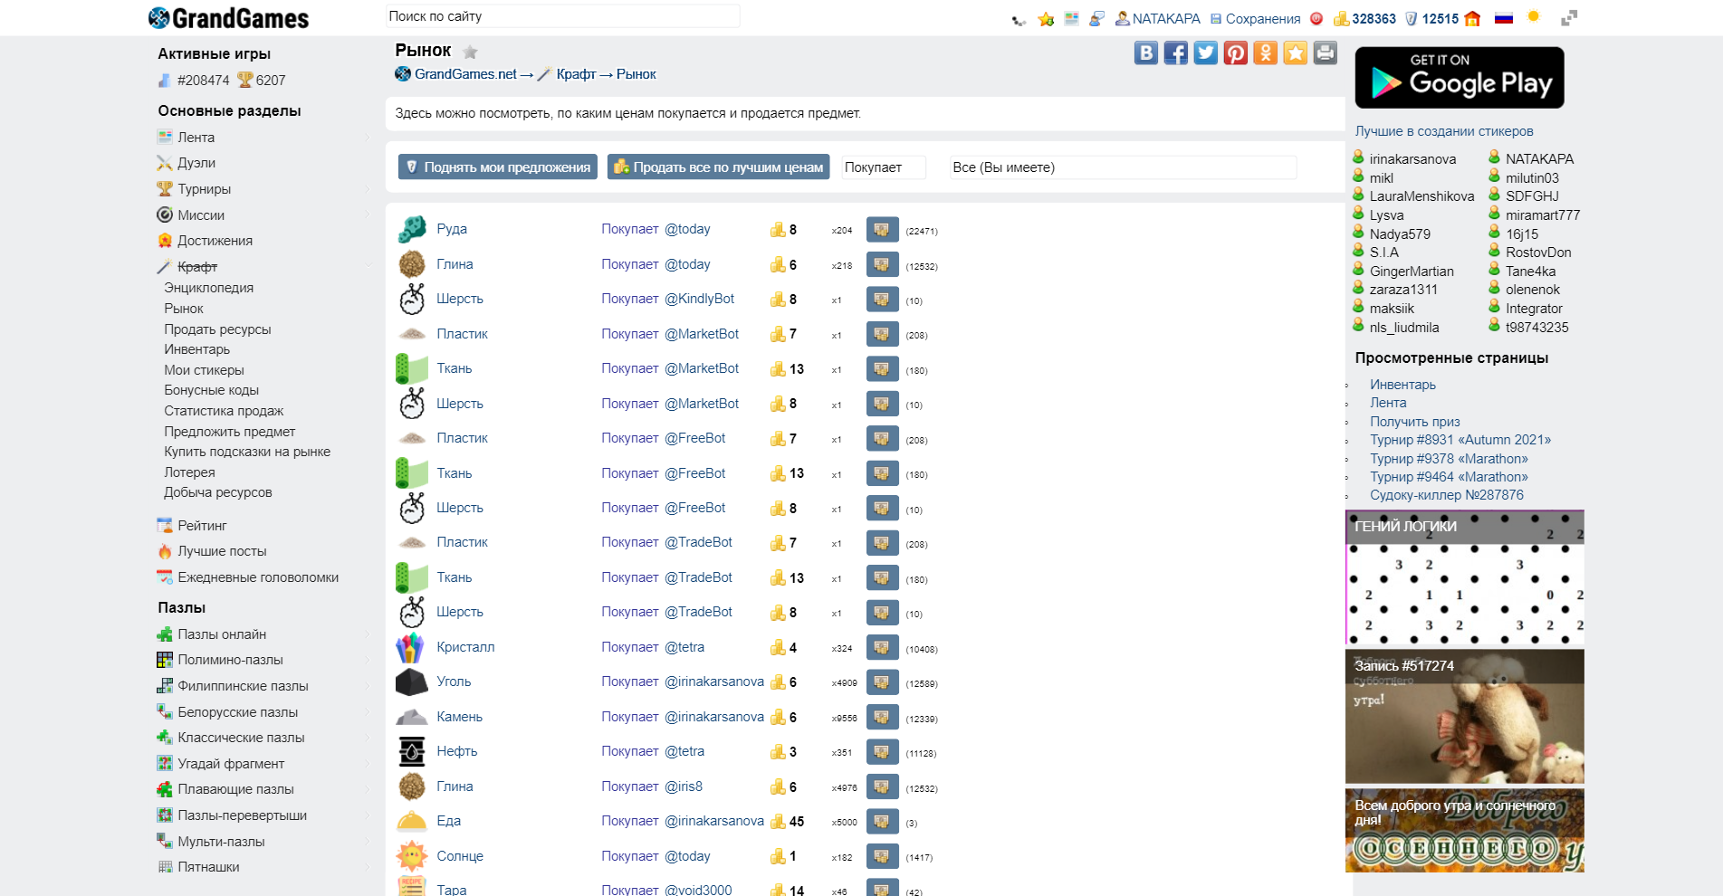Toggle day theme via sun icon
1723x896 pixels.
[1534, 16]
